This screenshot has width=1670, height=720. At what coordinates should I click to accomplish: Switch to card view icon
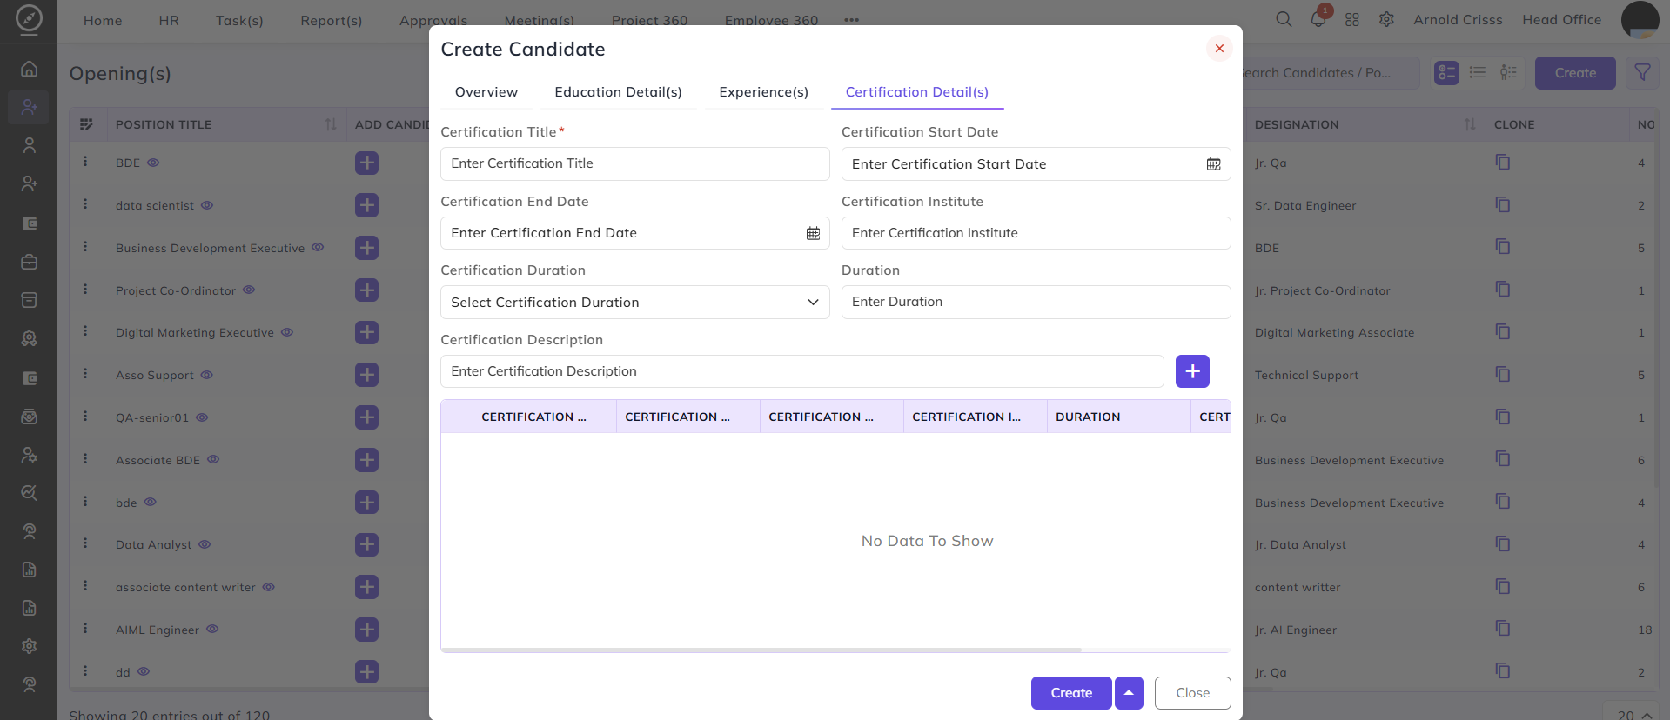tap(1446, 73)
